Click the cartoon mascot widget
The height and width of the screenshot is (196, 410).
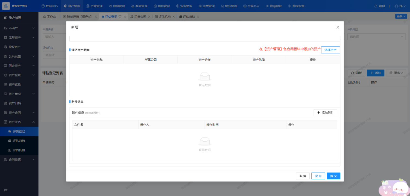coord(394,187)
